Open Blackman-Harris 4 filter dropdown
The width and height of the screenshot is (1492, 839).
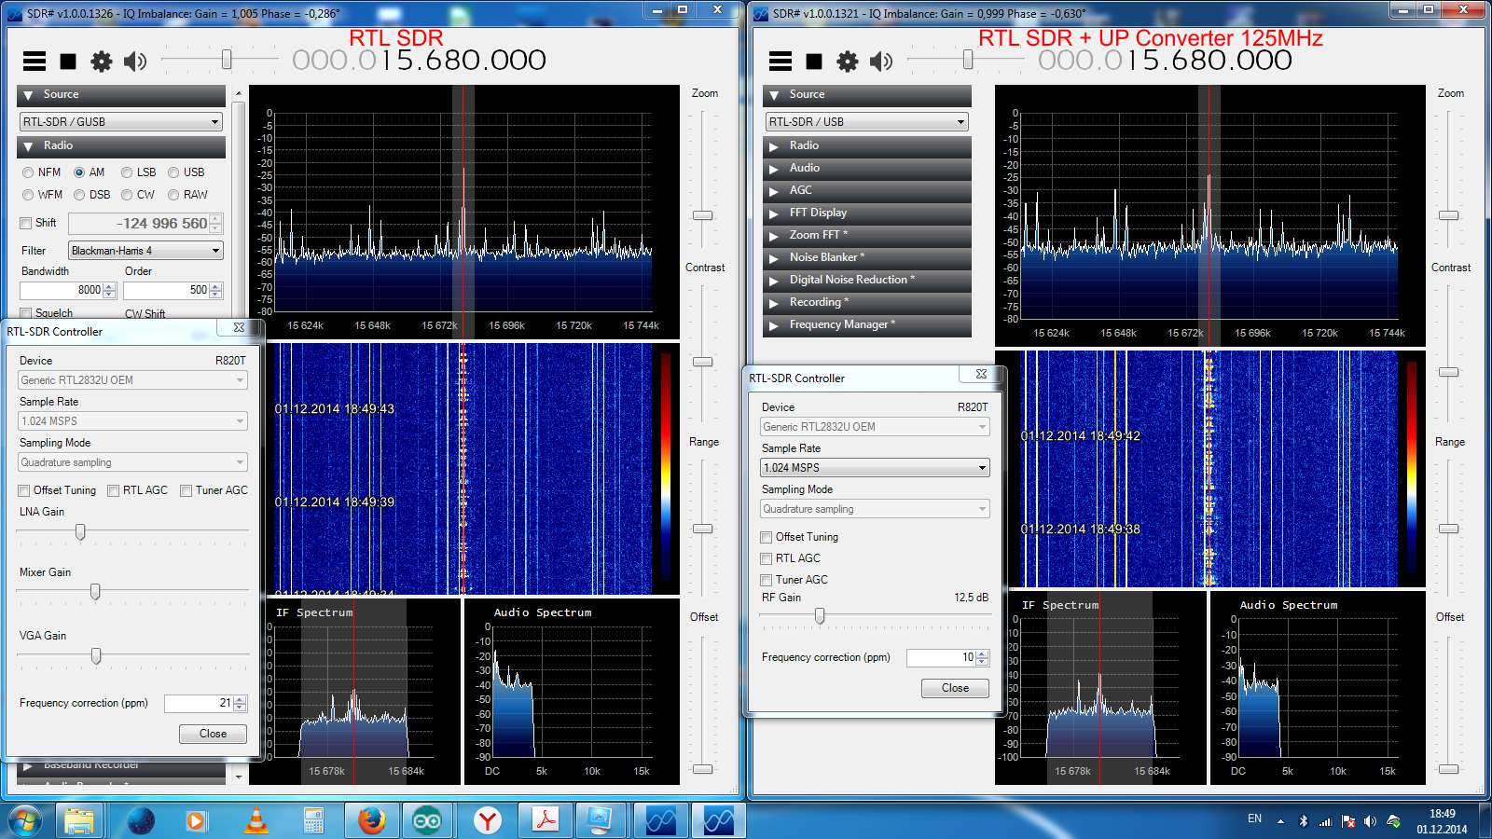pyautogui.click(x=146, y=251)
